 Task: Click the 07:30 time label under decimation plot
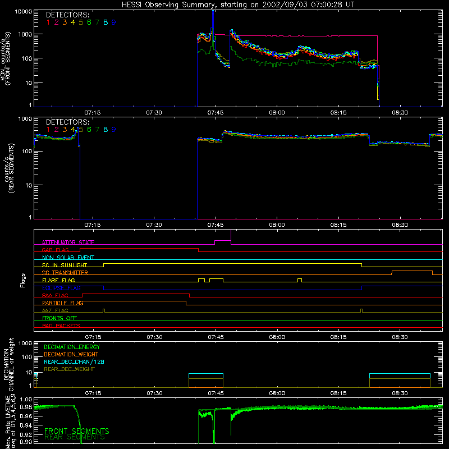tap(154, 393)
